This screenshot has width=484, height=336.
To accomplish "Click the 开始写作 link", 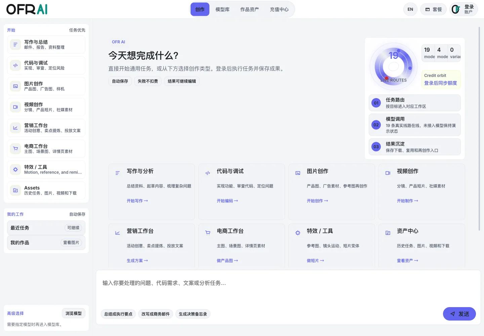I will click(137, 201).
